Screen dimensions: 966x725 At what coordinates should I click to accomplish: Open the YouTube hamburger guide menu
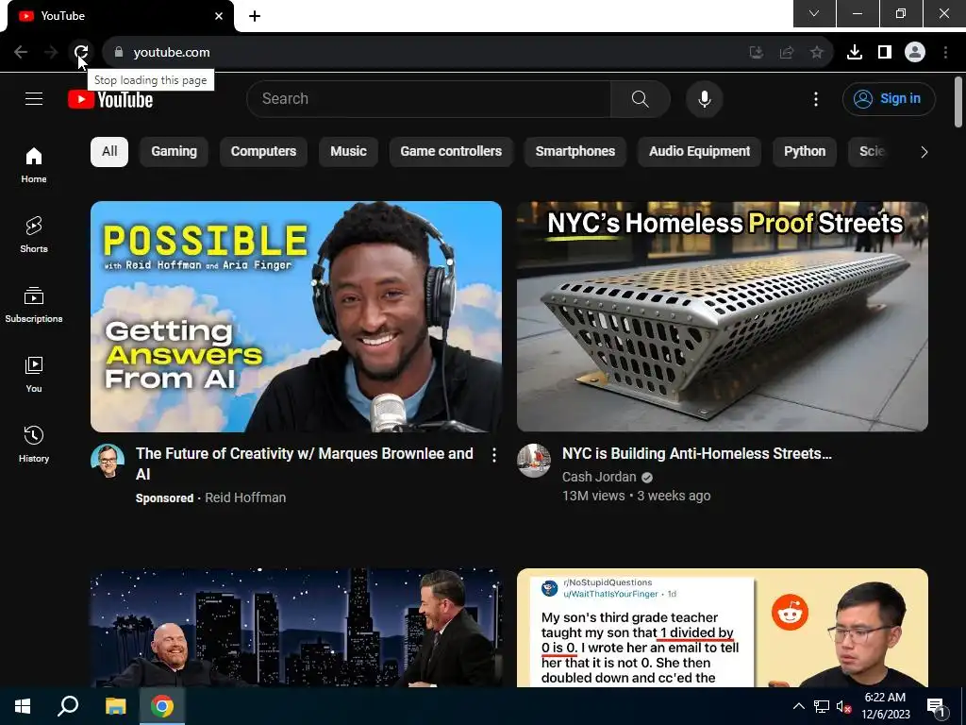click(34, 98)
